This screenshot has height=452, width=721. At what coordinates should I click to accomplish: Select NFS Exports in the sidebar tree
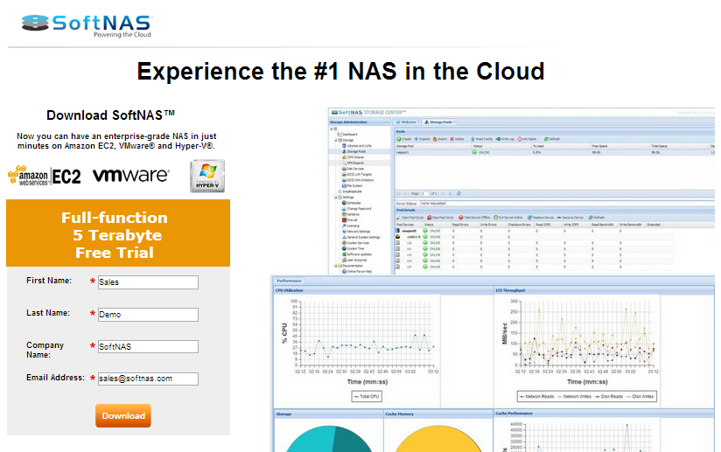click(353, 163)
